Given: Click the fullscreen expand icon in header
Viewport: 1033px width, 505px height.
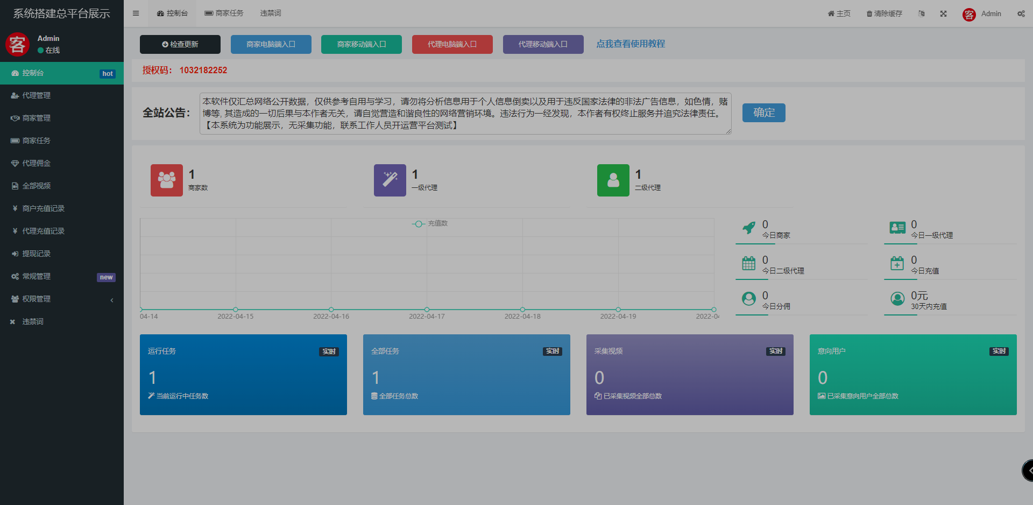Looking at the screenshot, I should point(943,13).
